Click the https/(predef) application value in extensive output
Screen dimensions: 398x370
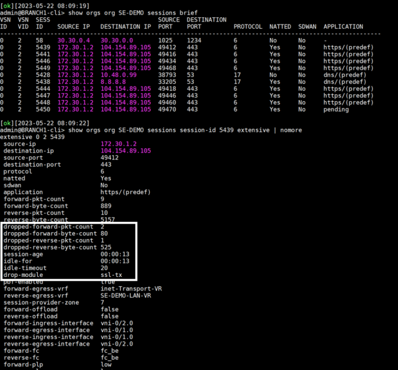pyautogui.click(x=124, y=192)
